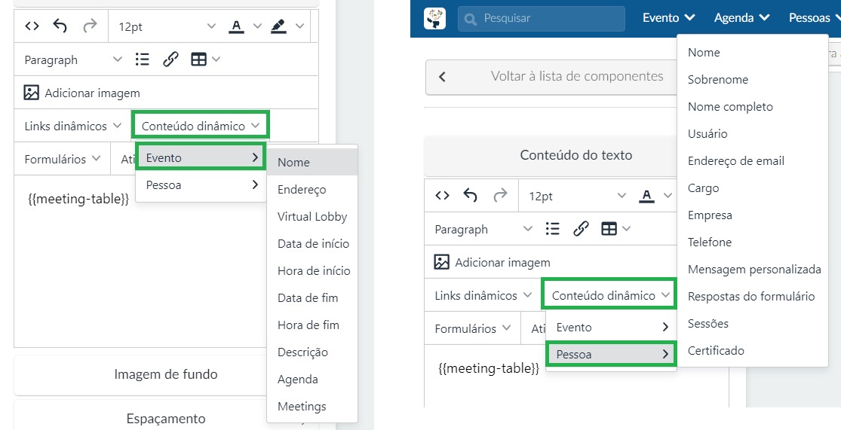Click magnifier icon in Pesquisar search box
This screenshot has height=430, width=841.
[x=471, y=20]
